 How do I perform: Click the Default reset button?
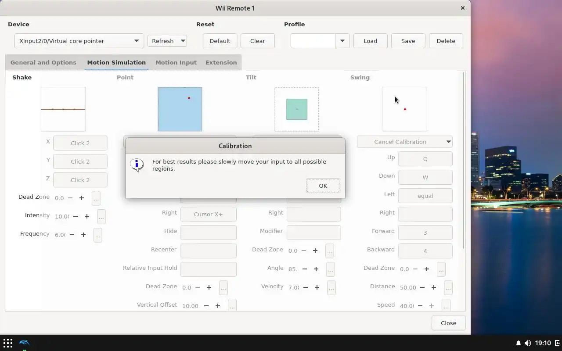click(x=220, y=41)
